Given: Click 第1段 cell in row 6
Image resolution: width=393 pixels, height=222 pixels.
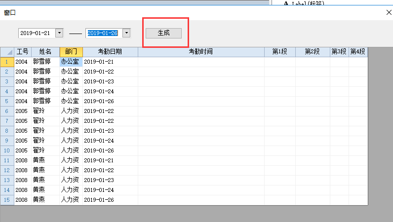Looking at the screenshot, I should point(280,111).
